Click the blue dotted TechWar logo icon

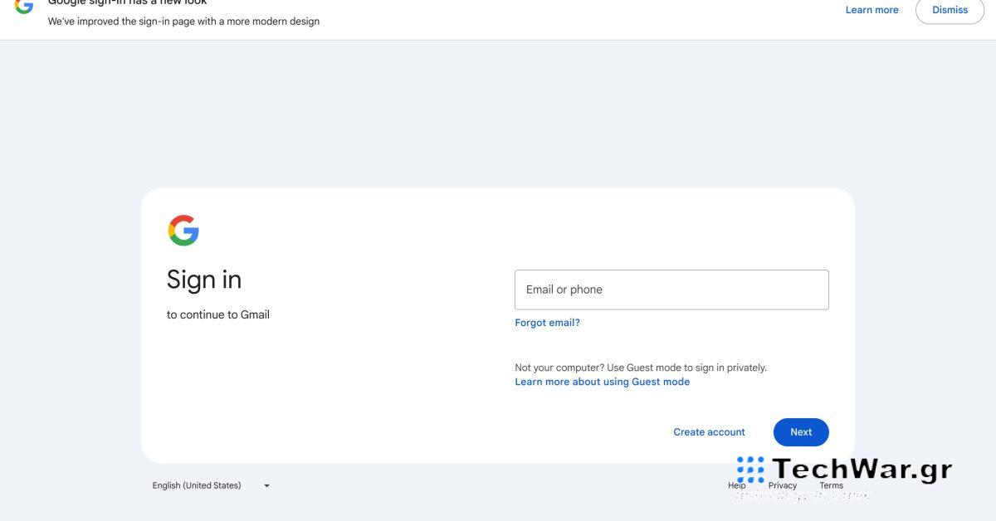click(x=750, y=468)
